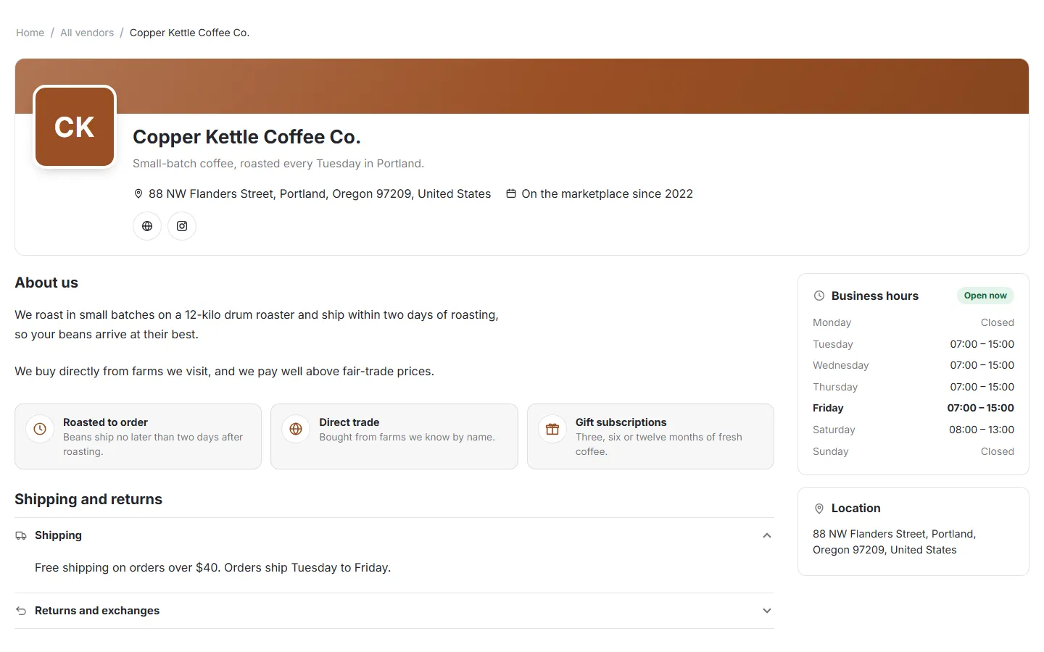Click the Thursday hours row

[913, 387]
